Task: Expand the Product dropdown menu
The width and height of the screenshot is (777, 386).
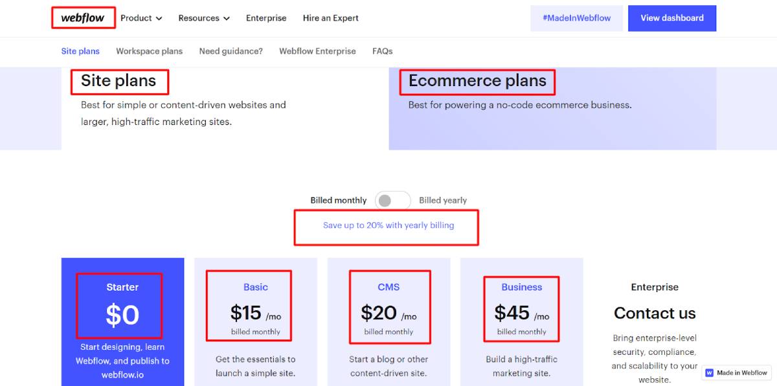Action: (x=141, y=18)
